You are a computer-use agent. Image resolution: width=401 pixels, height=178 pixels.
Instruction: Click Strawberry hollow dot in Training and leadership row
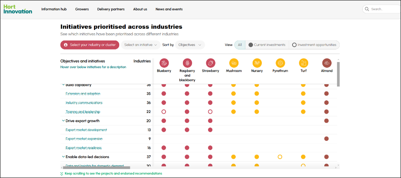pos(210,112)
